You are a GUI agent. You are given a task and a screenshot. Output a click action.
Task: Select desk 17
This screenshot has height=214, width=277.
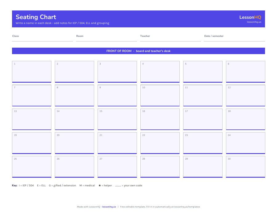tap(203, 119)
